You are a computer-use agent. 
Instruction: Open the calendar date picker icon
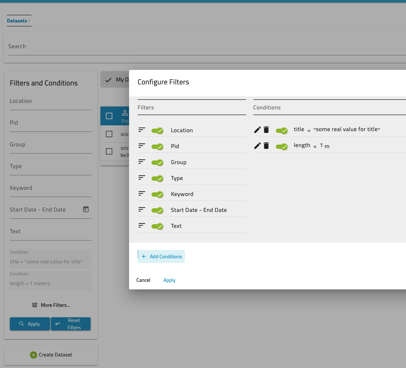86,209
